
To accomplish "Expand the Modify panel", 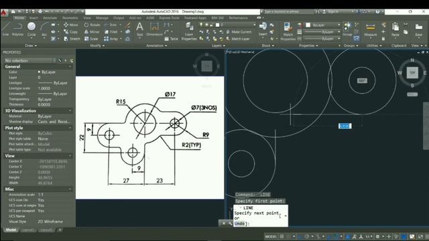I will (x=97, y=46).
